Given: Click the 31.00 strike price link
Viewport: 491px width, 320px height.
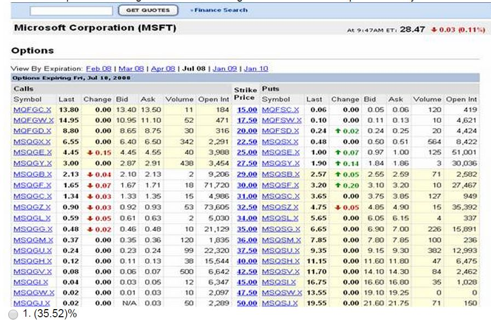Looking at the screenshot, I should [247, 196].
